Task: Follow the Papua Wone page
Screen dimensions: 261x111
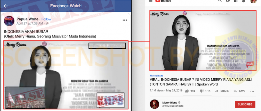Action: coord(46,19)
